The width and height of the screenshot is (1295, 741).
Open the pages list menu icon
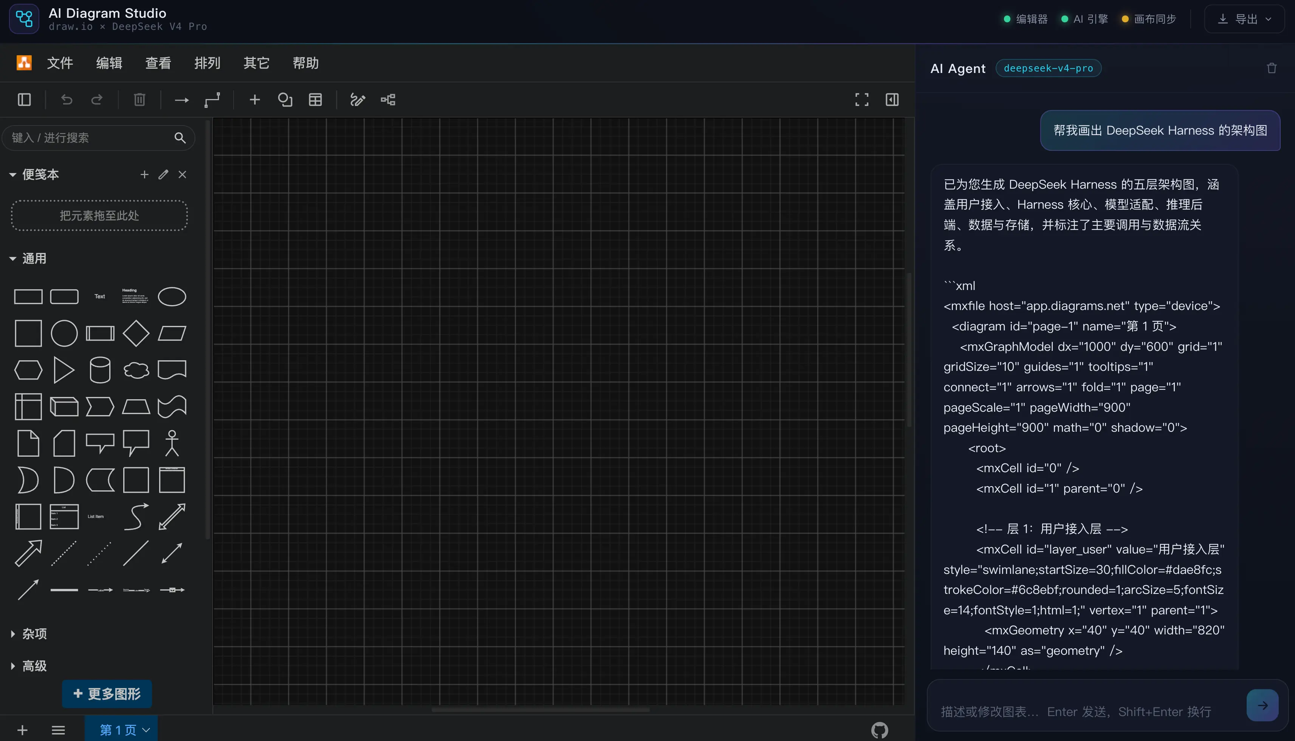59,730
